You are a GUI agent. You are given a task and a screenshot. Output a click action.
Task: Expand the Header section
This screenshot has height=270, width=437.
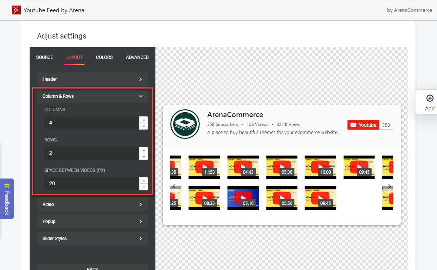pyautogui.click(x=93, y=79)
